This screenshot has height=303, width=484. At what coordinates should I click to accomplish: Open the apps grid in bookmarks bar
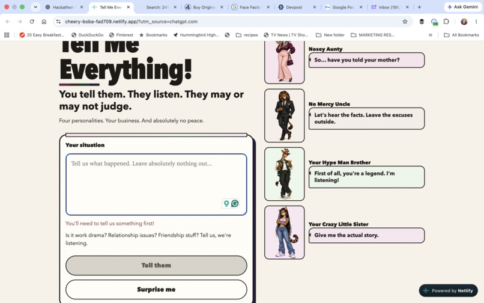[x=7, y=35]
